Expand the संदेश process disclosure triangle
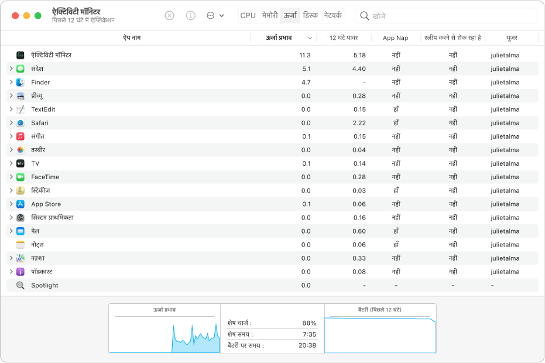545x363 pixels. coord(11,69)
